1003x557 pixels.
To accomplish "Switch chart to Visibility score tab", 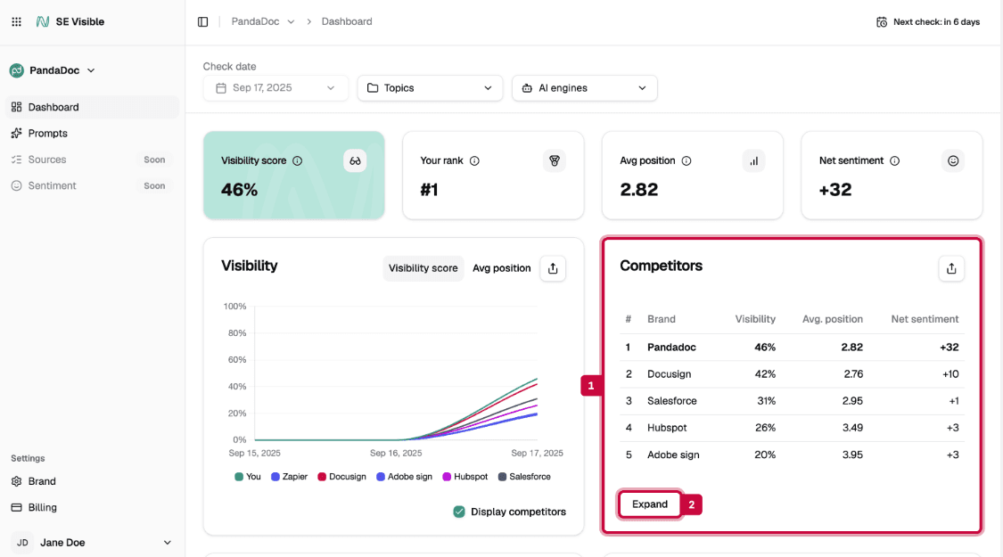I will tap(423, 268).
